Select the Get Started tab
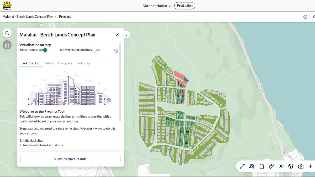Viewport: 315px width, 177px height. point(31,63)
